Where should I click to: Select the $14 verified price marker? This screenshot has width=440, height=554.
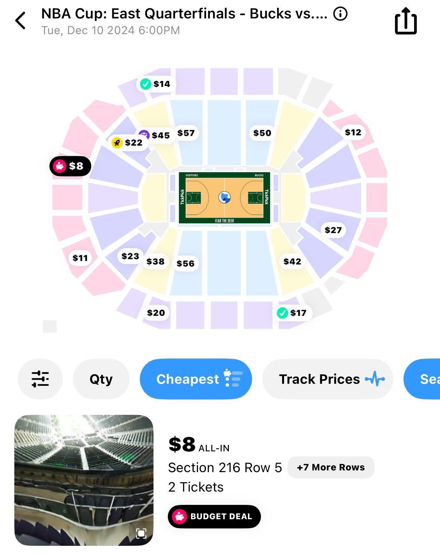[156, 84]
